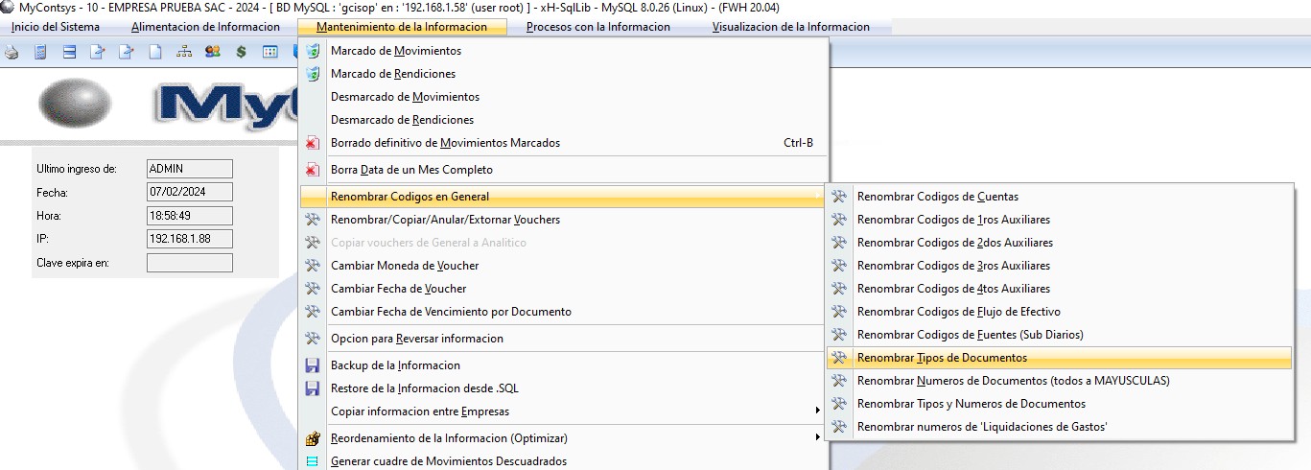Click the dollar sign toolbar icon
Image resolution: width=1311 pixels, height=470 pixels.
click(x=241, y=52)
